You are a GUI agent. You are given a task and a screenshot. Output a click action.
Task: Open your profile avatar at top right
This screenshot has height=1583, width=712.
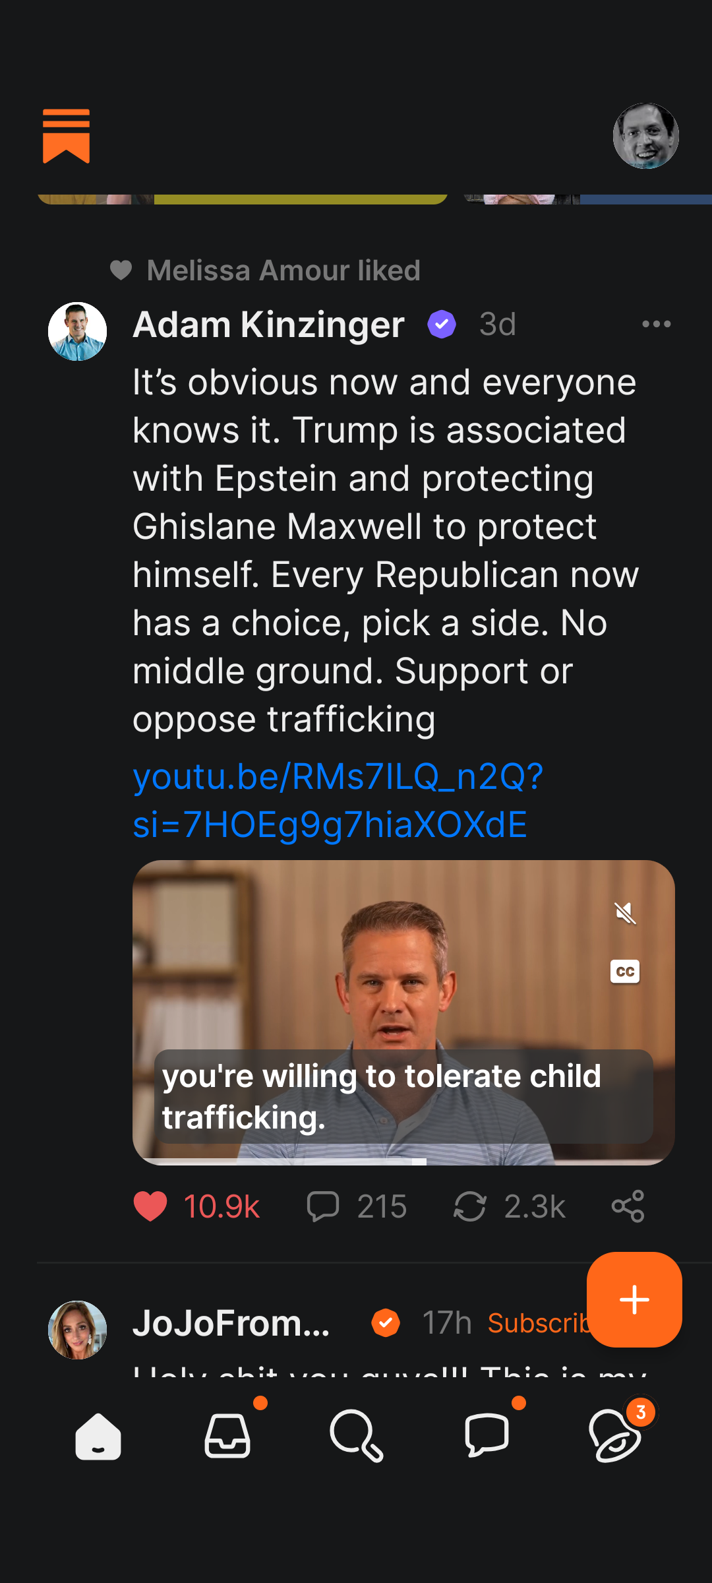click(x=645, y=136)
